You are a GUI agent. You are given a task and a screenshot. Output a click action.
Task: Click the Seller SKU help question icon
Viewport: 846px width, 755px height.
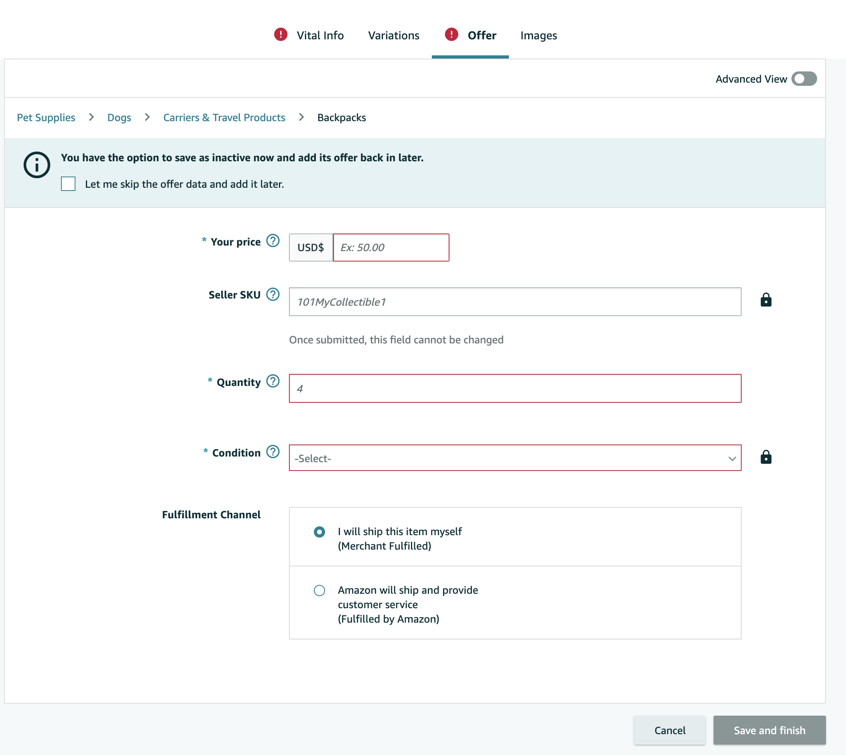(273, 294)
